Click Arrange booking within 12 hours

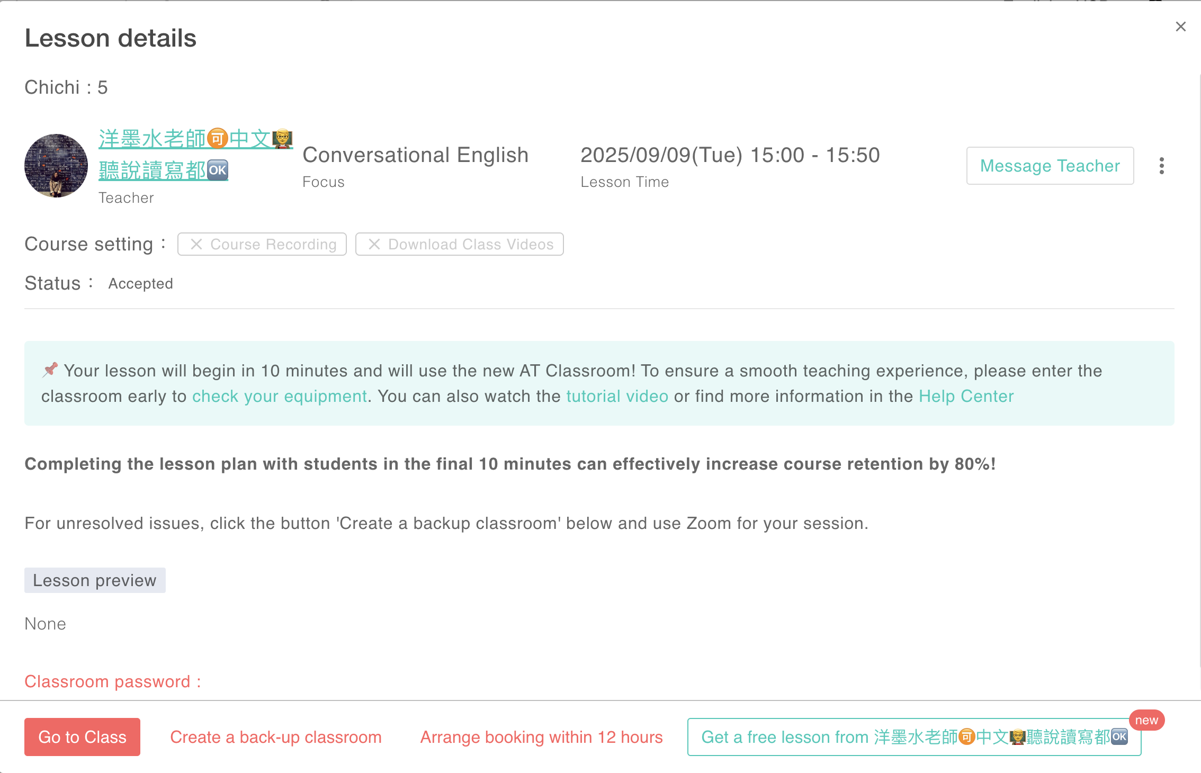pyautogui.click(x=541, y=737)
